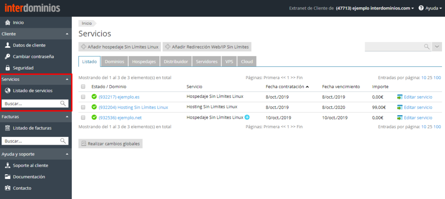Click the Listado de facturas invoice icon
The width and height of the screenshot is (445, 199).
[x=8, y=128]
